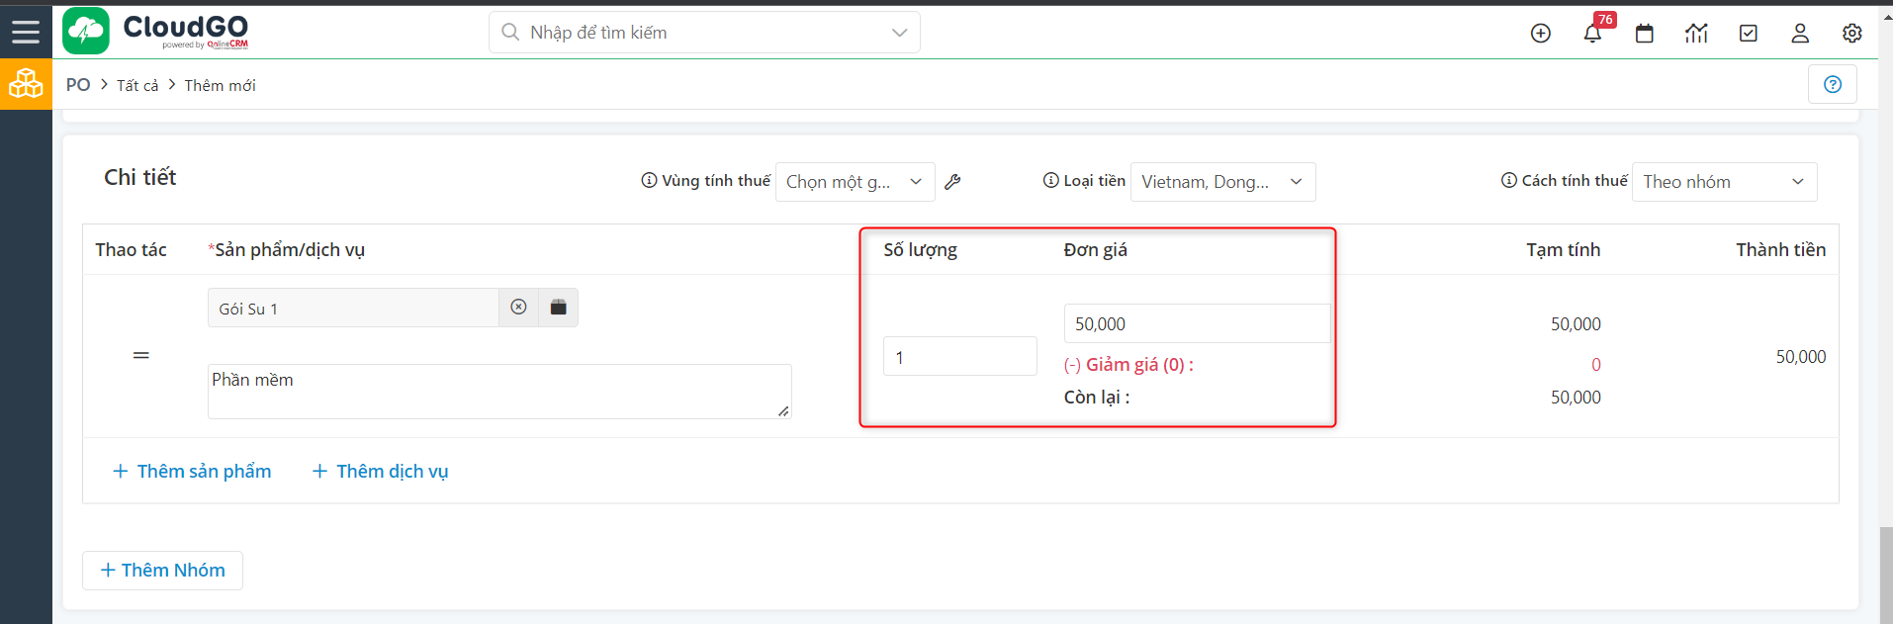
Task: Open the user profile icon
Action: pyautogui.click(x=1800, y=34)
